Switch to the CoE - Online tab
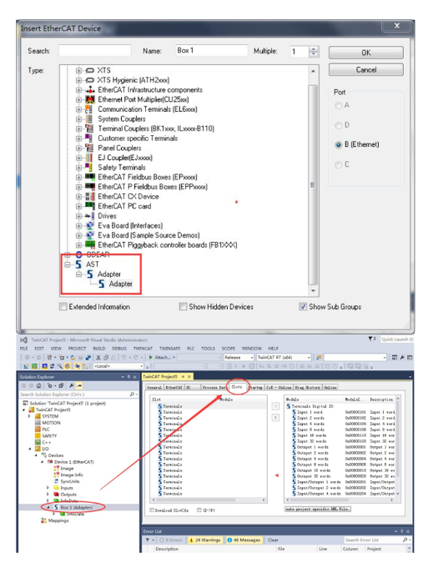448x573 pixels. click(x=279, y=388)
